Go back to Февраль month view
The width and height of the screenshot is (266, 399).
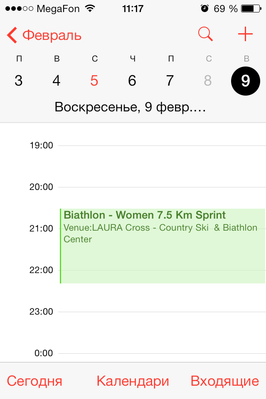point(44,35)
